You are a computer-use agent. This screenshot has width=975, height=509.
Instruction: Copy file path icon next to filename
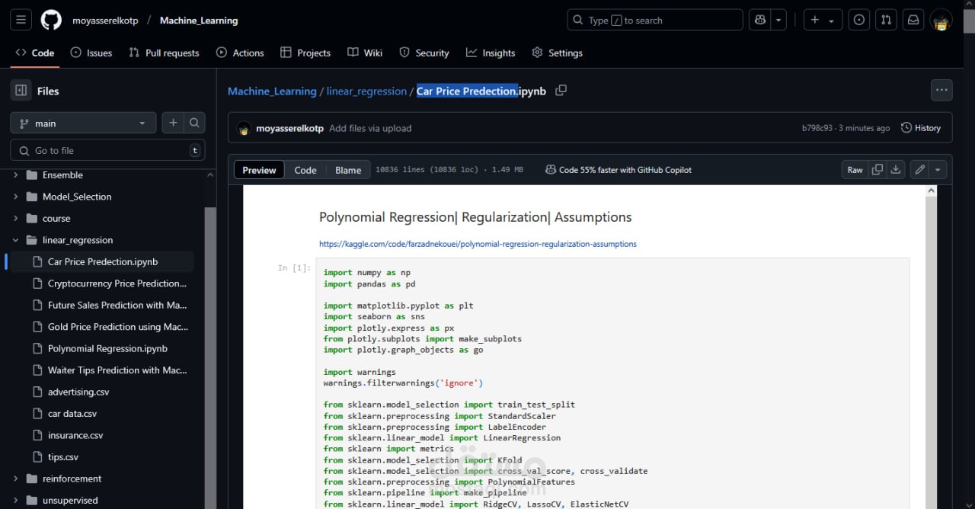[x=561, y=91]
